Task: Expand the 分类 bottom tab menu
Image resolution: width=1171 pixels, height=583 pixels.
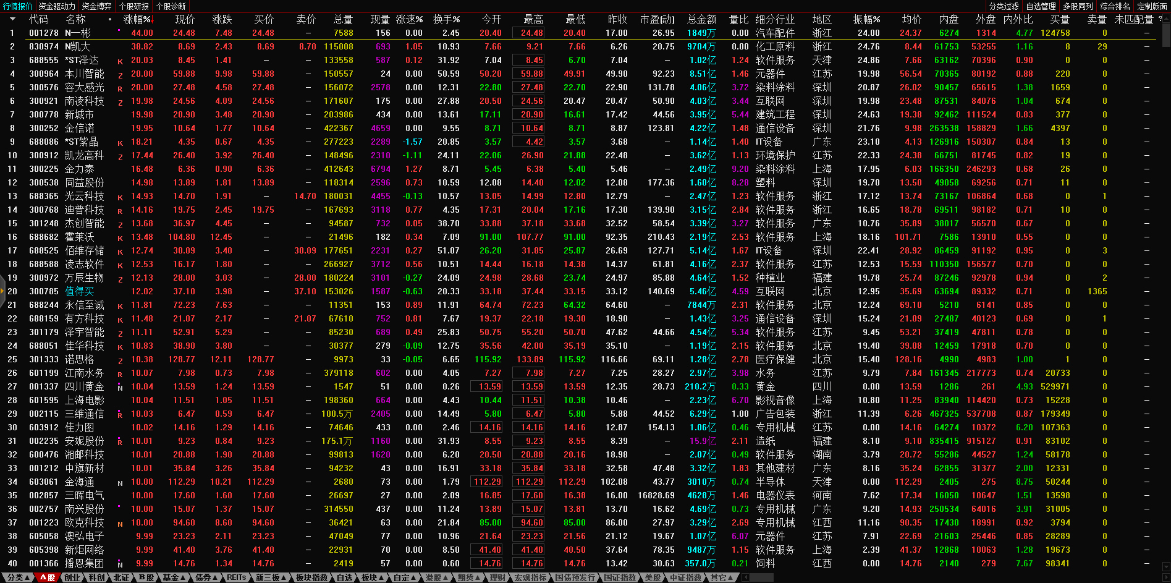Action: 18,577
